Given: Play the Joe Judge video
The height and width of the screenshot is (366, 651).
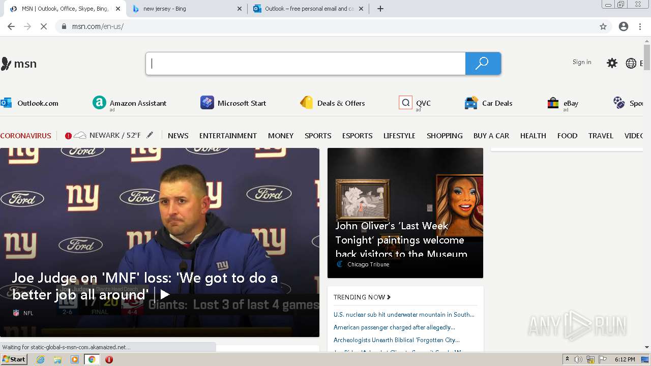Looking at the screenshot, I should click(165, 294).
